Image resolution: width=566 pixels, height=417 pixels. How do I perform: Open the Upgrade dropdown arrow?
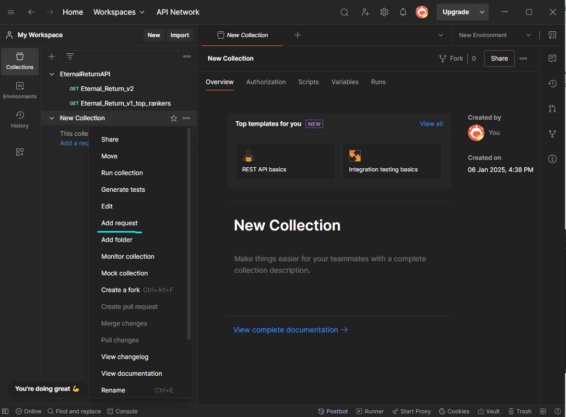click(x=482, y=13)
